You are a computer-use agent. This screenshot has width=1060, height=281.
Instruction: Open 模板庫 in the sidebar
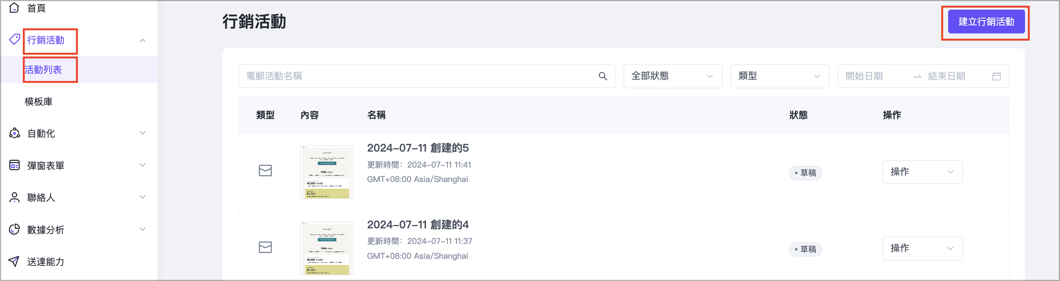(x=39, y=101)
